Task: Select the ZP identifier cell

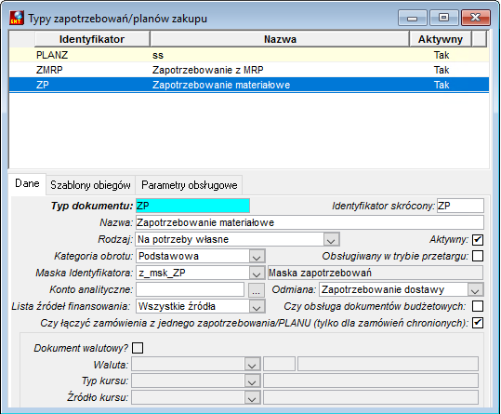Action: pyautogui.click(x=43, y=85)
